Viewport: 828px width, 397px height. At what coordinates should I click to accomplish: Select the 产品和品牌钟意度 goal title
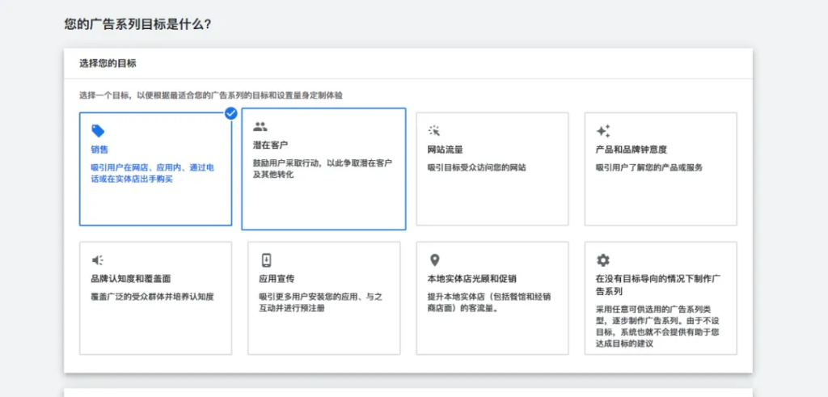point(631,150)
